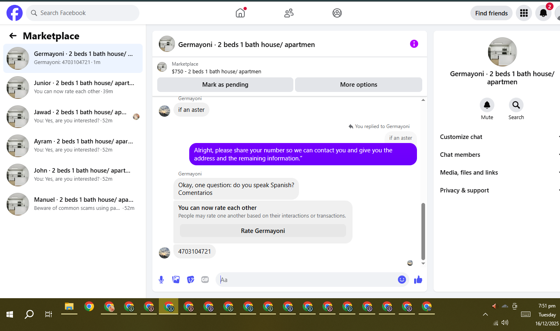This screenshot has height=331, width=560.
Task: Click the purple "Alright, please share your number" message
Action: 303,154
